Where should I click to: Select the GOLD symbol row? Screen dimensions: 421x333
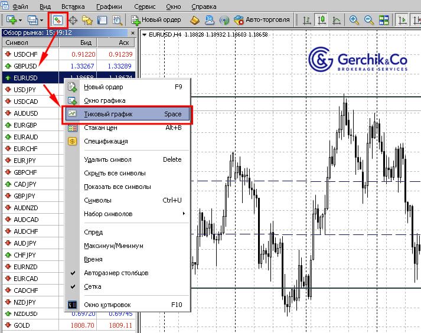tap(22, 325)
